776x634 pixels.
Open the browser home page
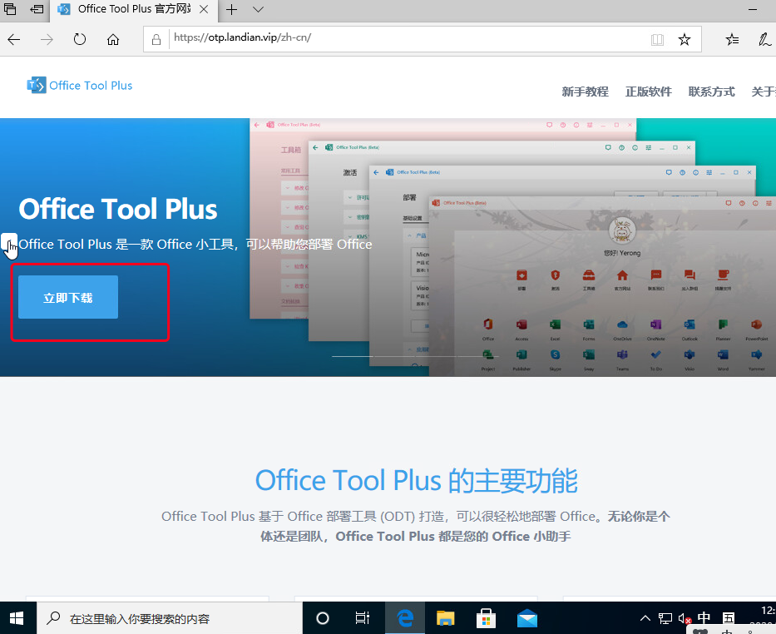(x=113, y=40)
